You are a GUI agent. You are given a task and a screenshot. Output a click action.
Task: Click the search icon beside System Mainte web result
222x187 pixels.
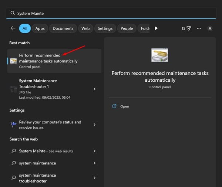[x=14, y=151]
